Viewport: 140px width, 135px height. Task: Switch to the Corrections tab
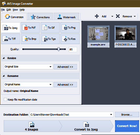(x=40, y=17)
